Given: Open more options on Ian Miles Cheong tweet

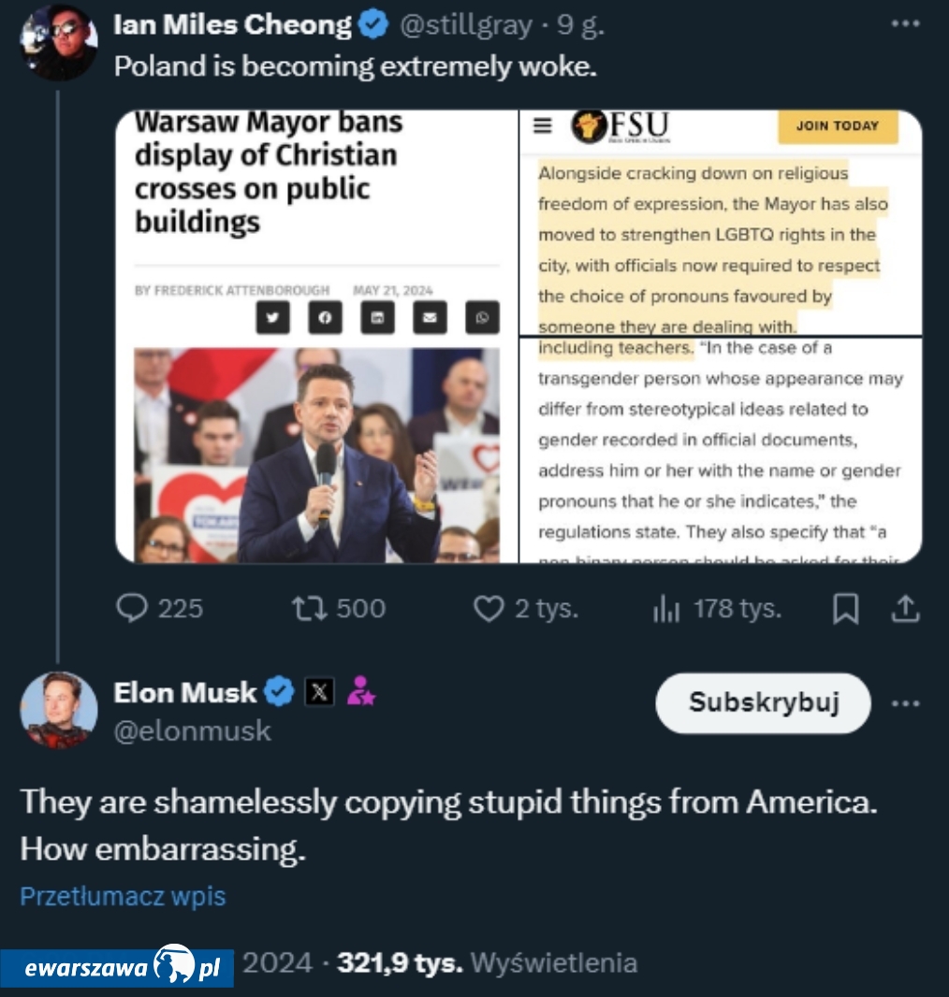Looking at the screenshot, I should click(905, 24).
